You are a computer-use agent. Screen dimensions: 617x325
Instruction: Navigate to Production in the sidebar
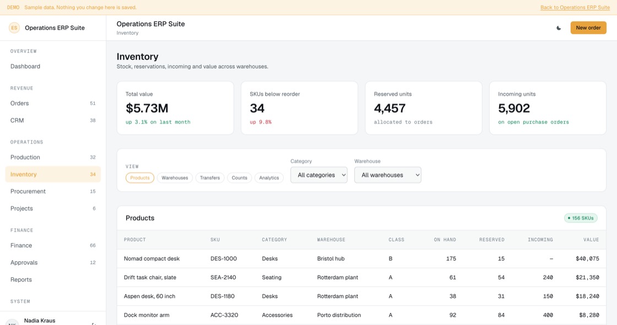pyautogui.click(x=53, y=157)
